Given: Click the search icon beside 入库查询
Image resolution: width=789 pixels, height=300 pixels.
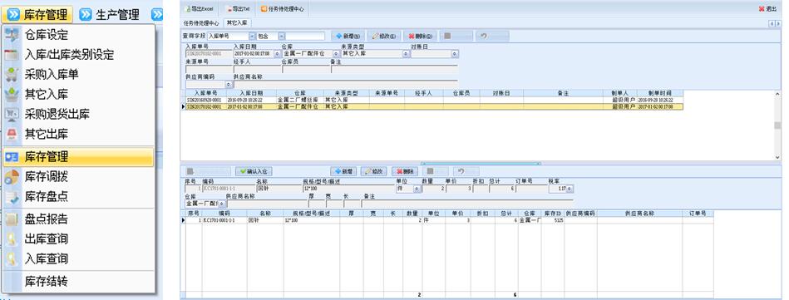Looking at the screenshot, I should click(12, 258).
